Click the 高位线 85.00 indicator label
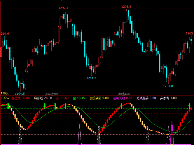The width and height of the screenshot is (194, 145). (21, 98)
